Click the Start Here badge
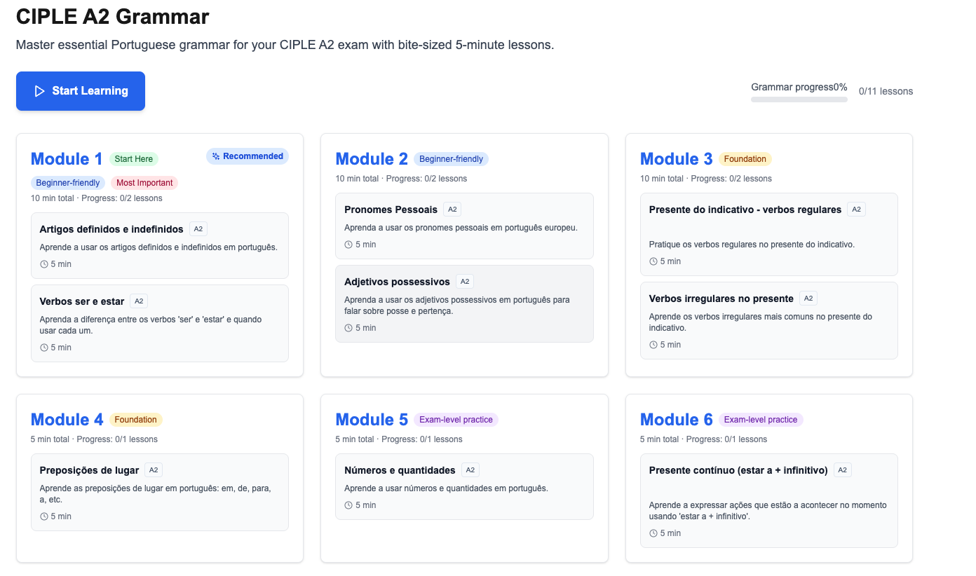The height and width of the screenshot is (576, 976). click(x=134, y=159)
